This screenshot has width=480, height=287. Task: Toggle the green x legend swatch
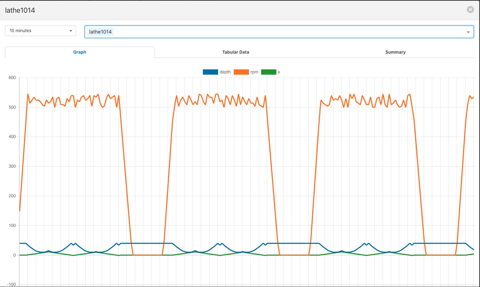pyautogui.click(x=268, y=72)
